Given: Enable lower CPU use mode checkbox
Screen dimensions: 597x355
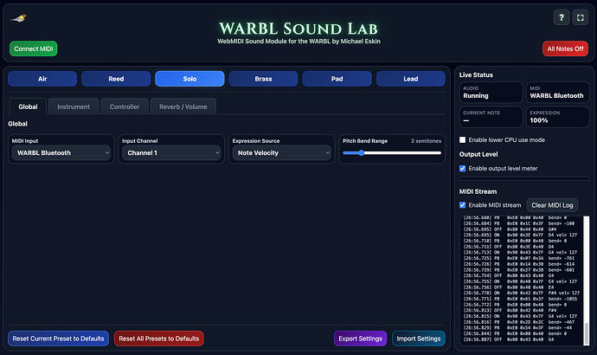Looking at the screenshot, I should pos(462,139).
